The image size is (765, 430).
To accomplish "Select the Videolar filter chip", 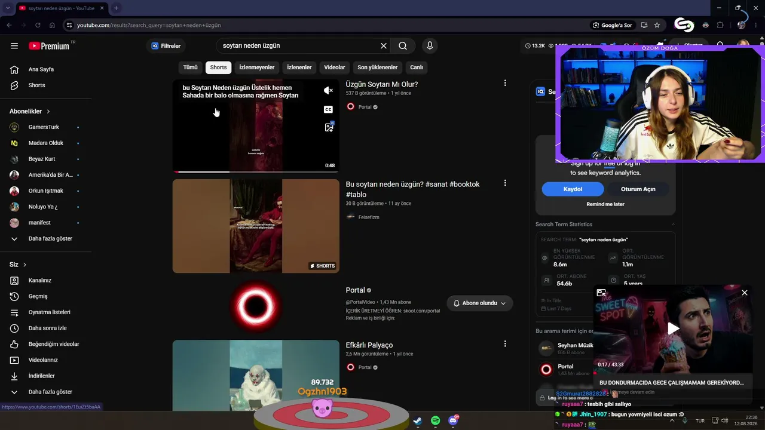I will click(335, 67).
